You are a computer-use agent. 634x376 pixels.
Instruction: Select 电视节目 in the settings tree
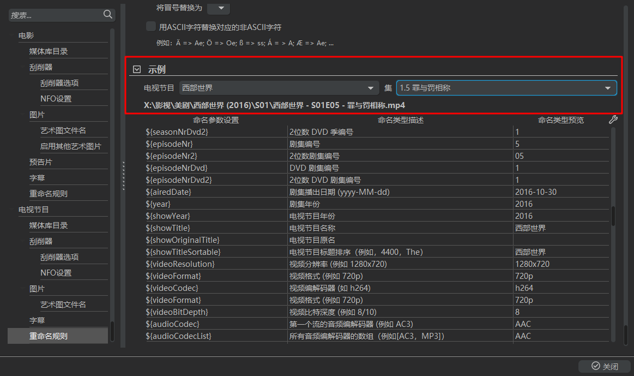pyautogui.click(x=34, y=210)
